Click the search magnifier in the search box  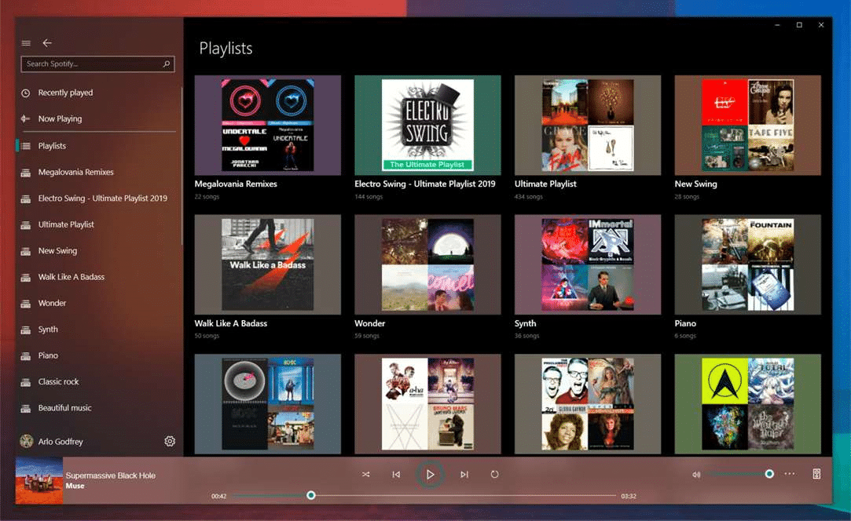pyautogui.click(x=164, y=64)
